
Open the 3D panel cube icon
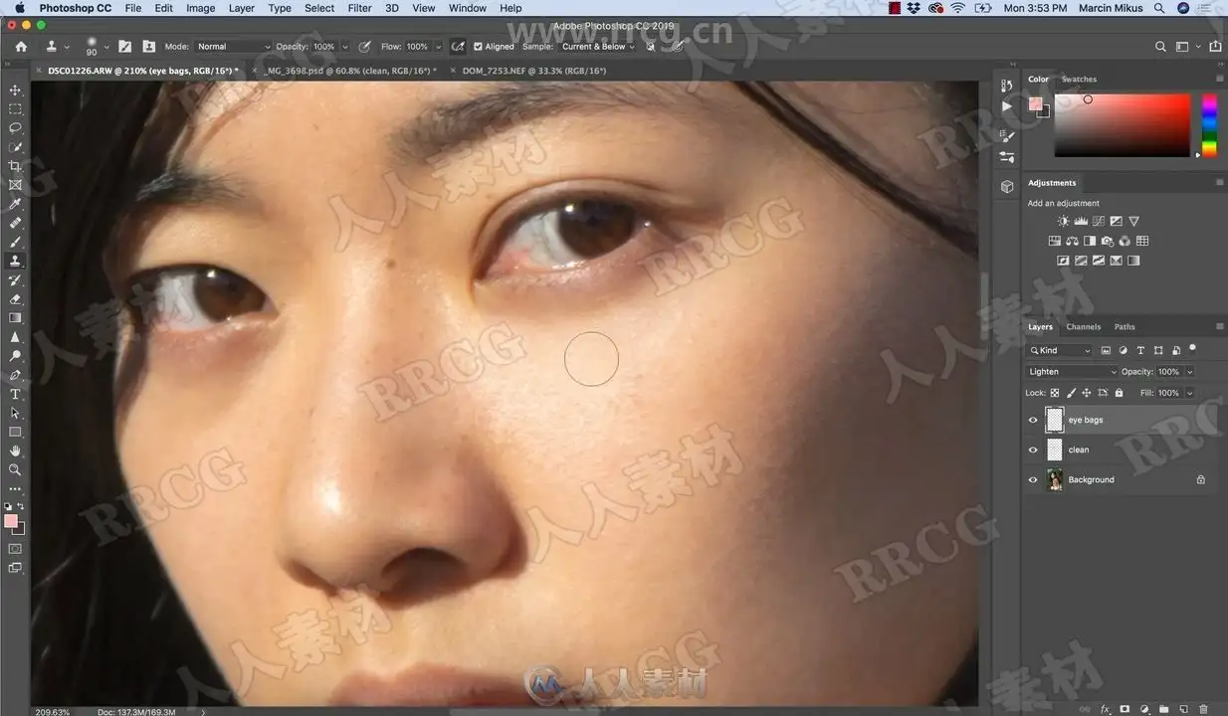click(x=1006, y=186)
